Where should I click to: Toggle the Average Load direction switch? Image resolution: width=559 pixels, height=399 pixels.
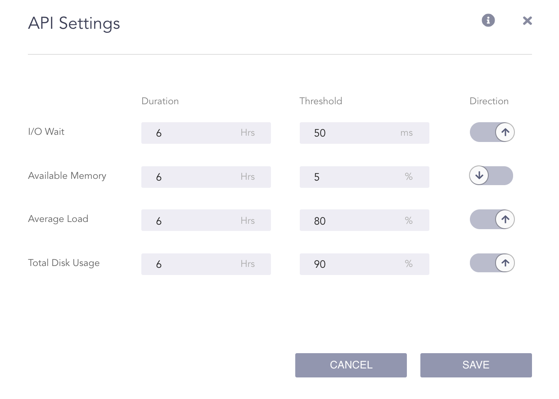pos(492,219)
